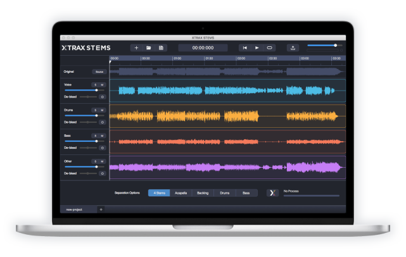Viewport: 406px width, 257px height.
Task: Adjust the Voice De-bleed slider
Action: (88, 97)
